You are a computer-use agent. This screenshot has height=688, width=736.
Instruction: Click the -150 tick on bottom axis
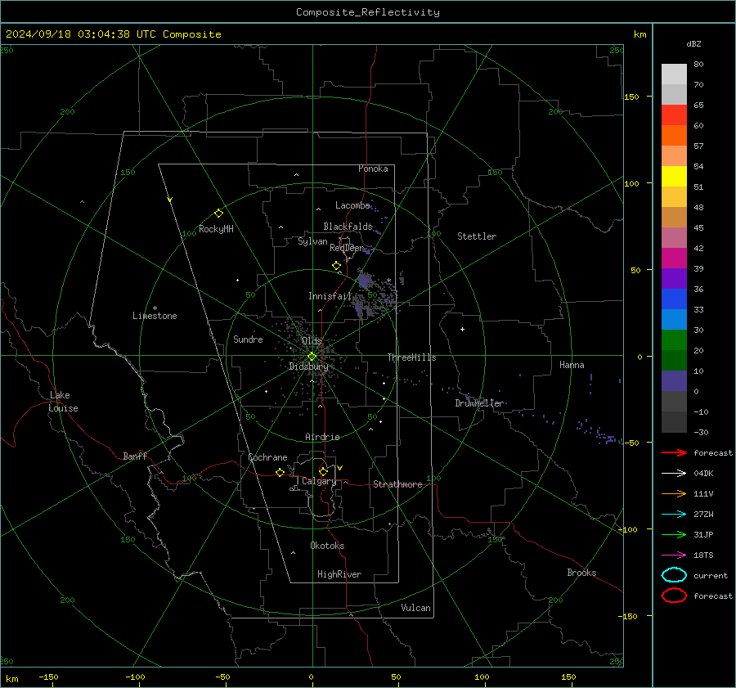[48, 677]
